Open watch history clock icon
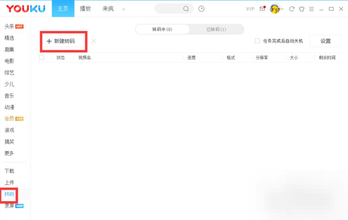 tap(201, 8)
